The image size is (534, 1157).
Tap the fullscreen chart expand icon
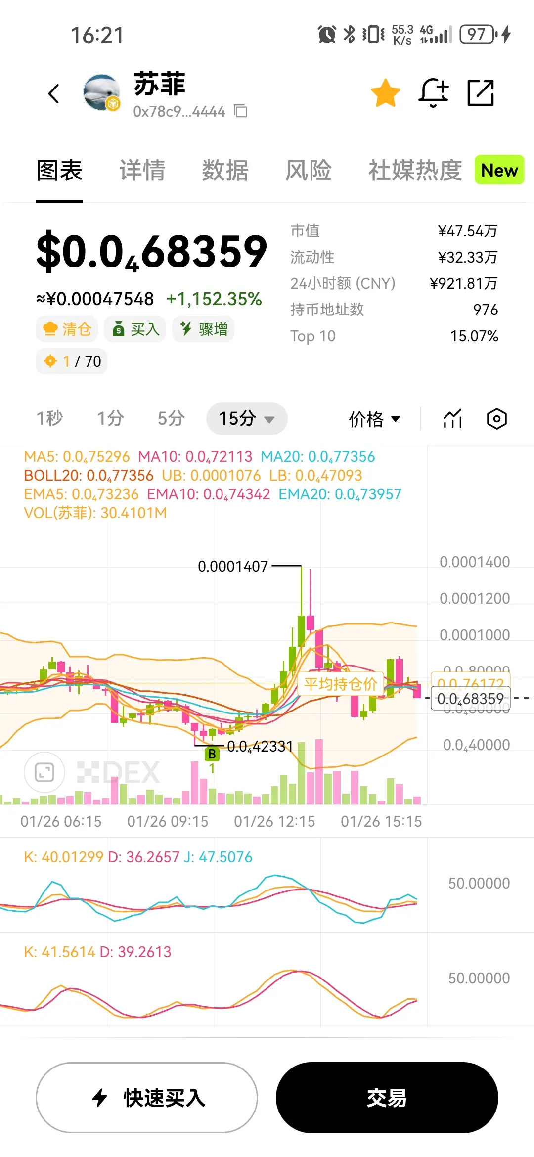44,772
